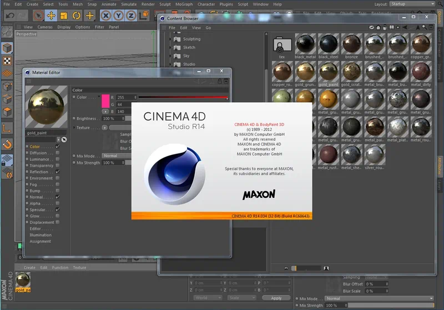Click the home icon in Content Browser
This screenshot has width=444, height=310.
pyautogui.click(x=378, y=27)
